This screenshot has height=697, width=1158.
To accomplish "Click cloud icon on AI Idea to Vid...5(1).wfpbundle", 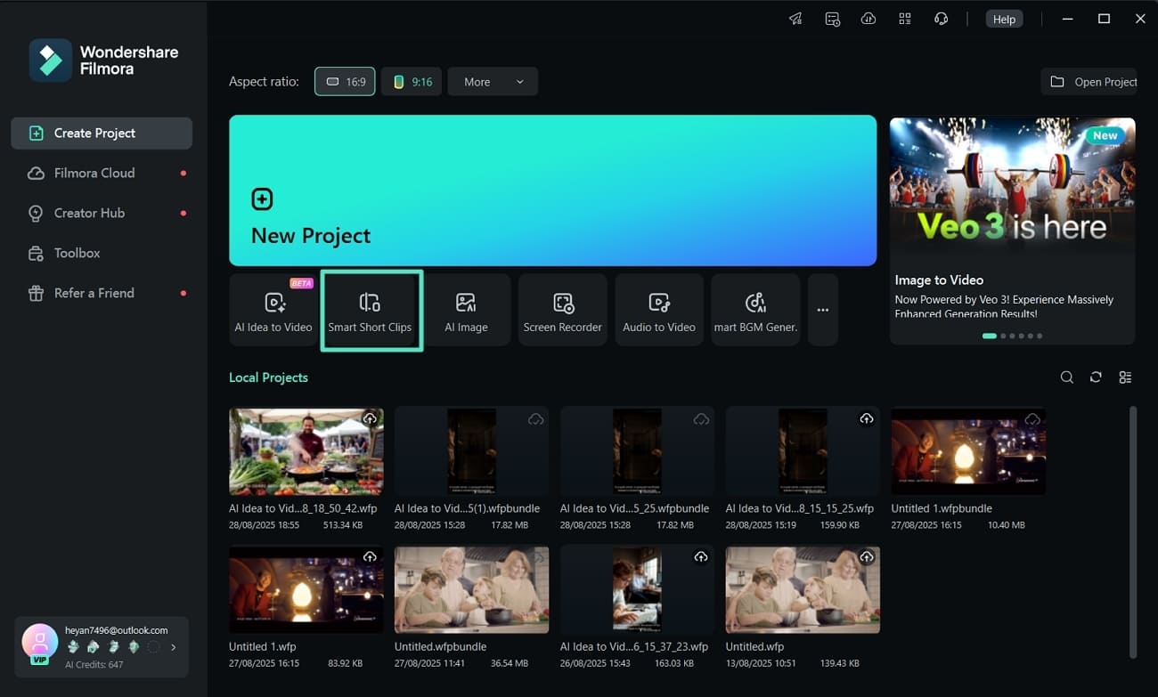I will click(x=535, y=418).
